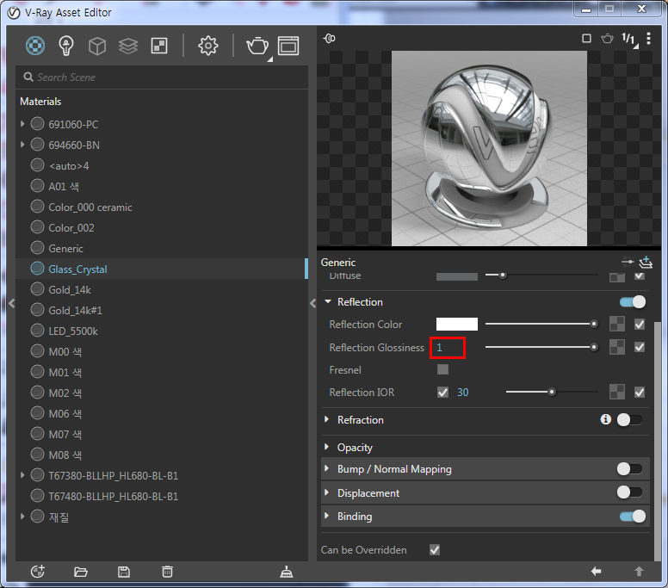
Task: Open the Import Asset folder icon
Action: pyautogui.click(x=81, y=572)
